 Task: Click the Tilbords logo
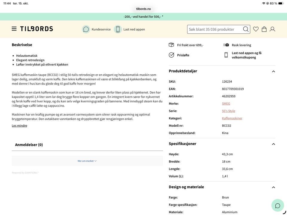coord(36,29)
